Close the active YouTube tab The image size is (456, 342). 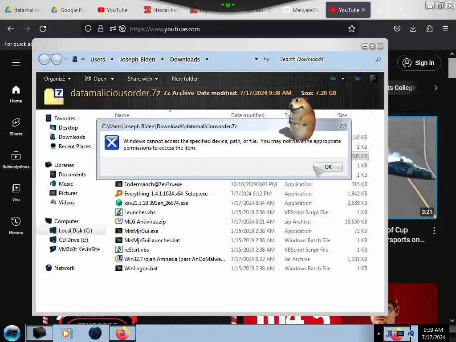pyautogui.click(x=363, y=10)
